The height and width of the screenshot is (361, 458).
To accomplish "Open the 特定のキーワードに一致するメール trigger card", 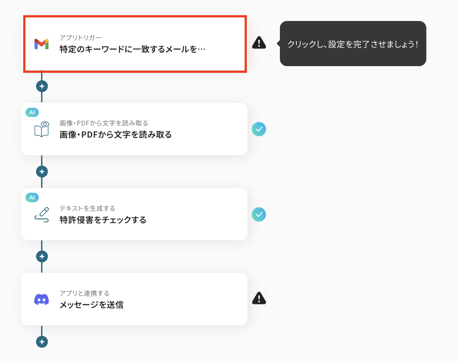I will click(135, 44).
